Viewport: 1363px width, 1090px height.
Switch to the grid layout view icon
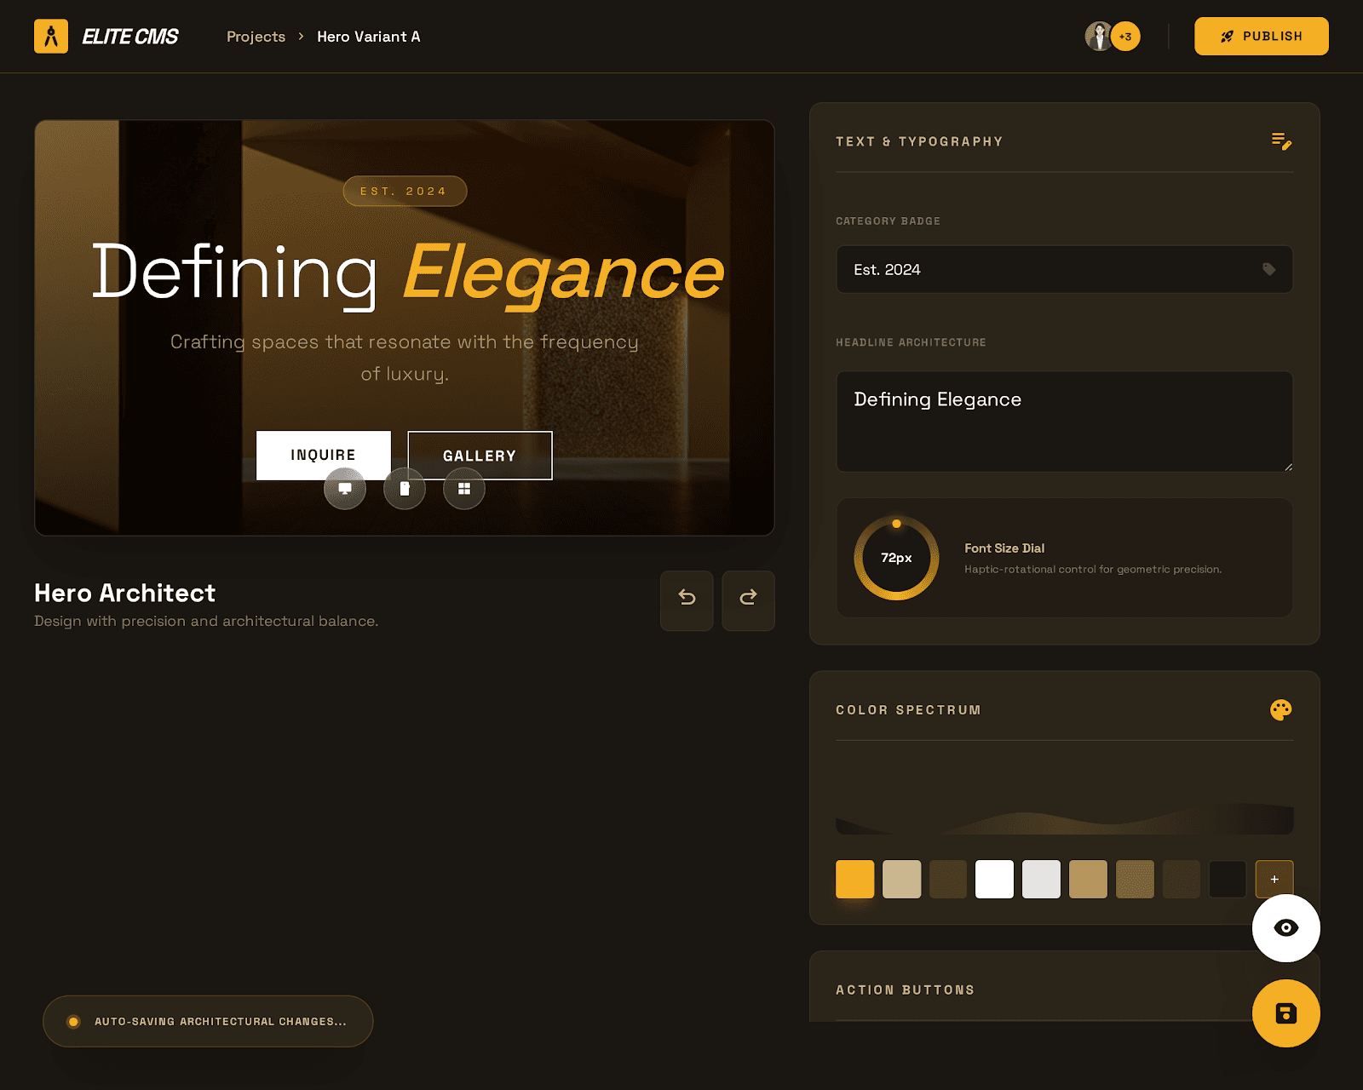[464, 489]
